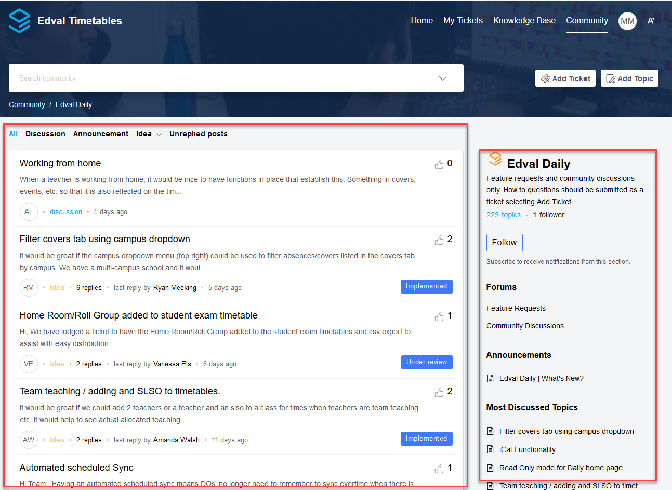The width and height of the screenshot is (672, 490).
Task: Click idea tag on Filter covers post
Action: [x=57, y=287]
